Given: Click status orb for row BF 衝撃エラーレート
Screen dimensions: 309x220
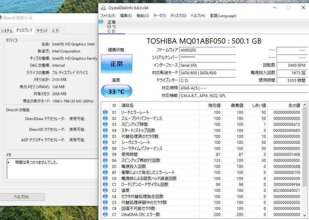Looking at the screenshot, I should [105, 172].
